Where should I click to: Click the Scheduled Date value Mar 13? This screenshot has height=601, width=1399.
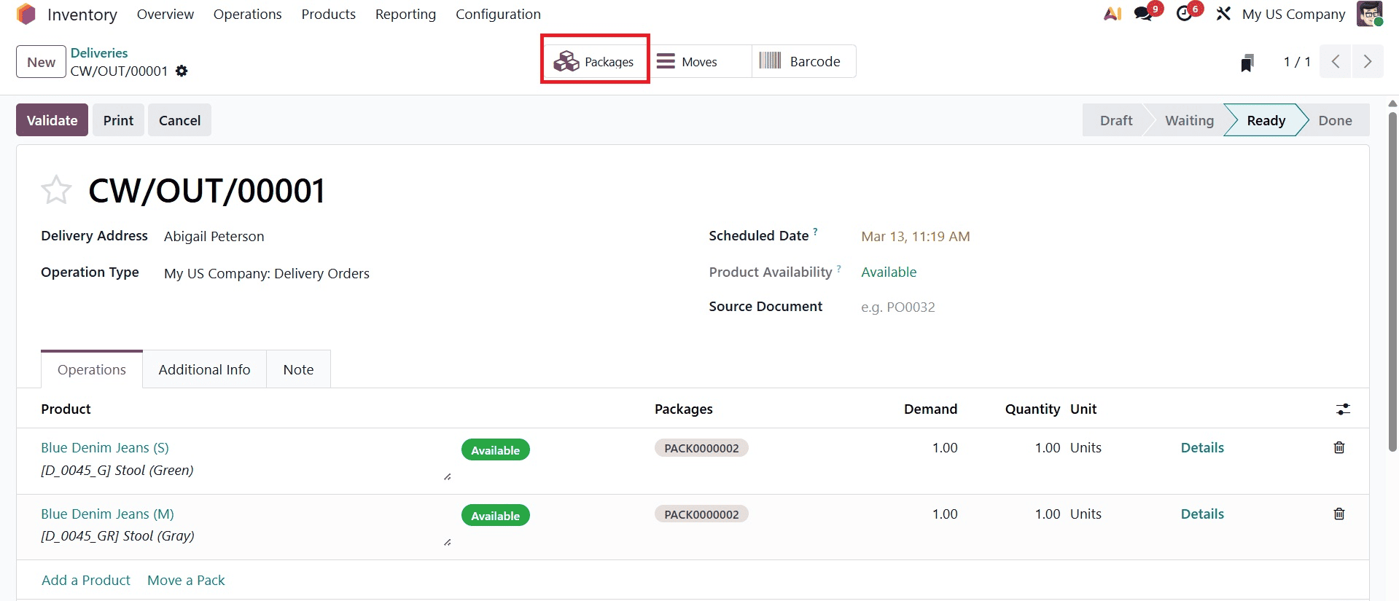click(x=915, y=236)
